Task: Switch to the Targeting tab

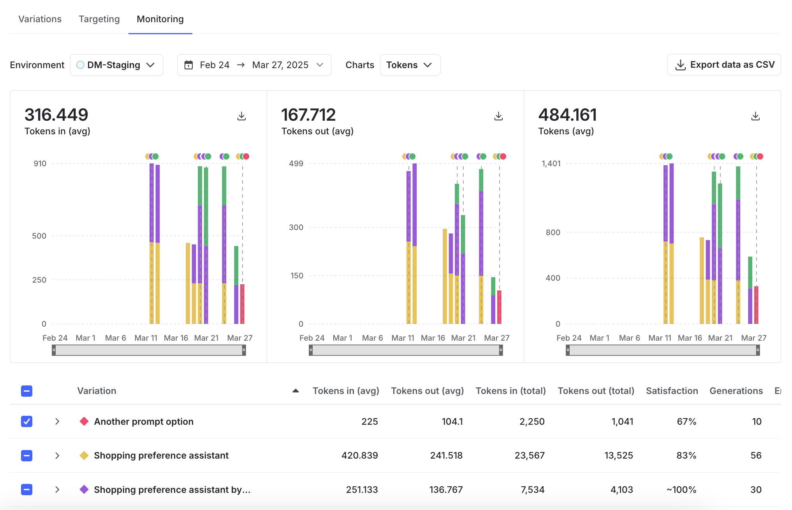Action: pos(99,19)
